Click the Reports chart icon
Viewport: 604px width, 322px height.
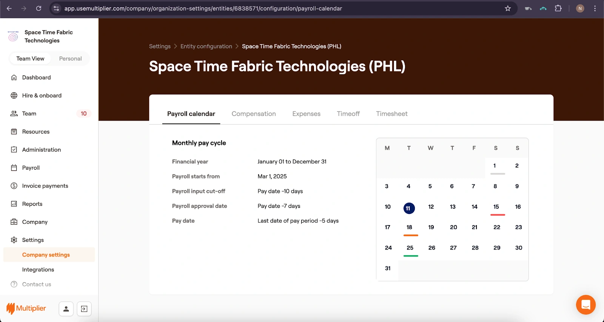(x=14, y=204)
